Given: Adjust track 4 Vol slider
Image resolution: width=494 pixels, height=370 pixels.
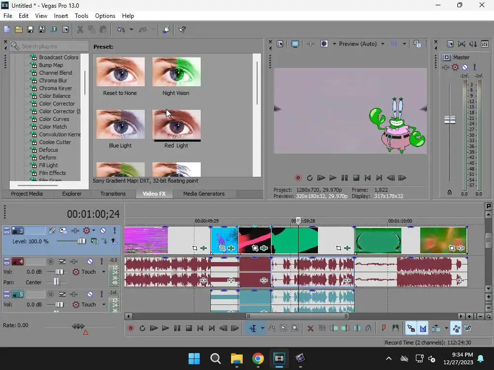Looking at the screenshot, I should [x=59, y=272].
